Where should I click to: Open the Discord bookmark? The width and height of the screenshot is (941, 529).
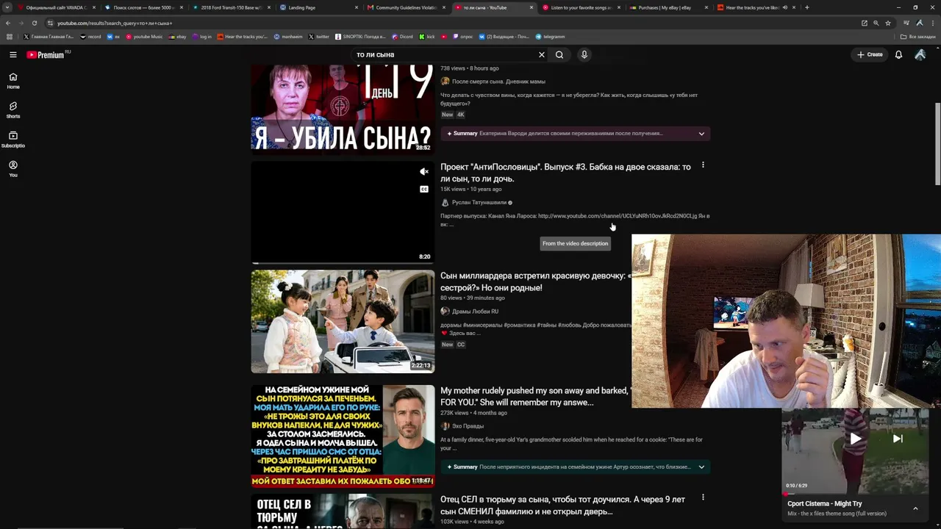coord(403,37)
